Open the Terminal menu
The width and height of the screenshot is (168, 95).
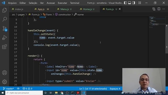coord(75,3)
